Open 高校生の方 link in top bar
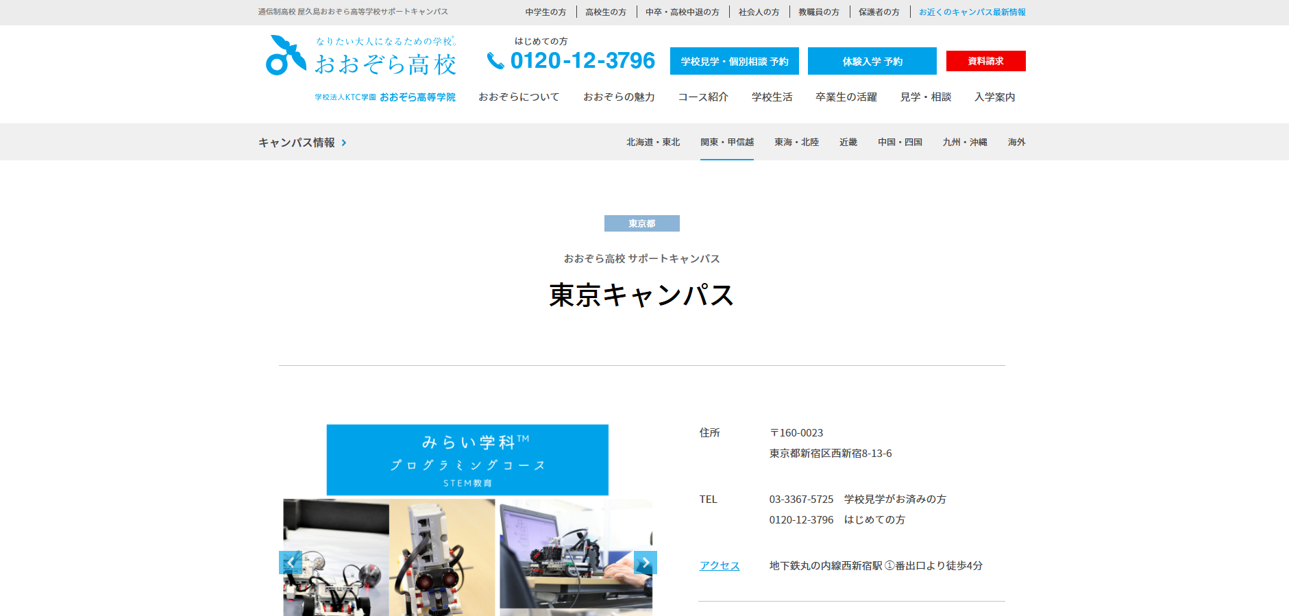1289x616 pixels. coord(606,12)
